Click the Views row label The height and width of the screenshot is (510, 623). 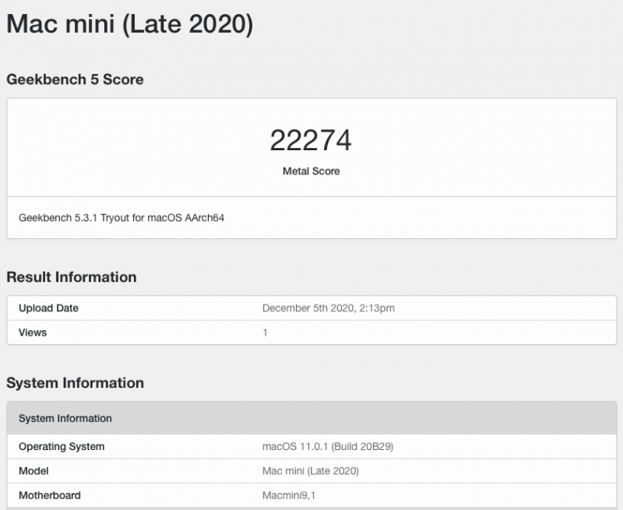point(33,332)
